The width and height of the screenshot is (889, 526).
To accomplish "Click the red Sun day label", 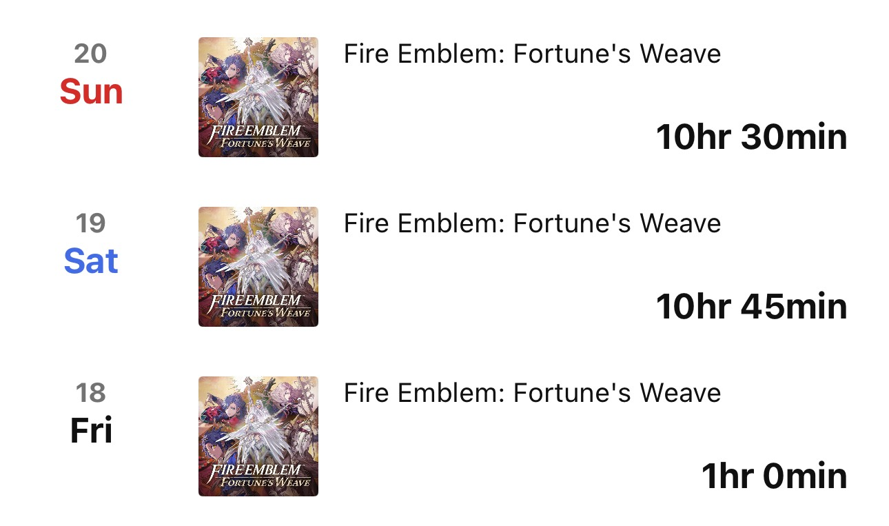I will click(x=91, y=92).
